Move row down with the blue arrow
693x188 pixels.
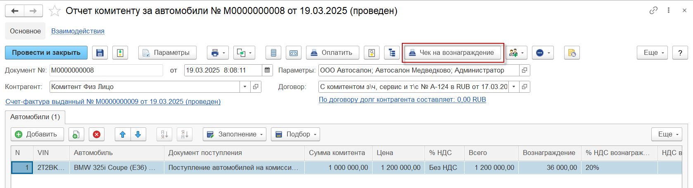point(138,134)
